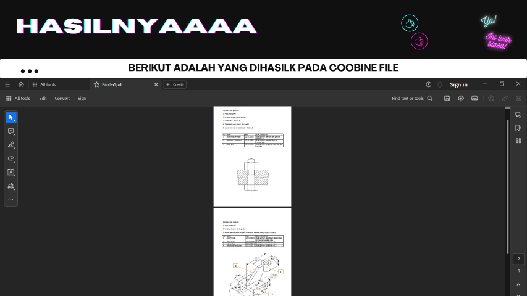Open the Convert menu
527x296 pixels.
click(x=62, y=98)
